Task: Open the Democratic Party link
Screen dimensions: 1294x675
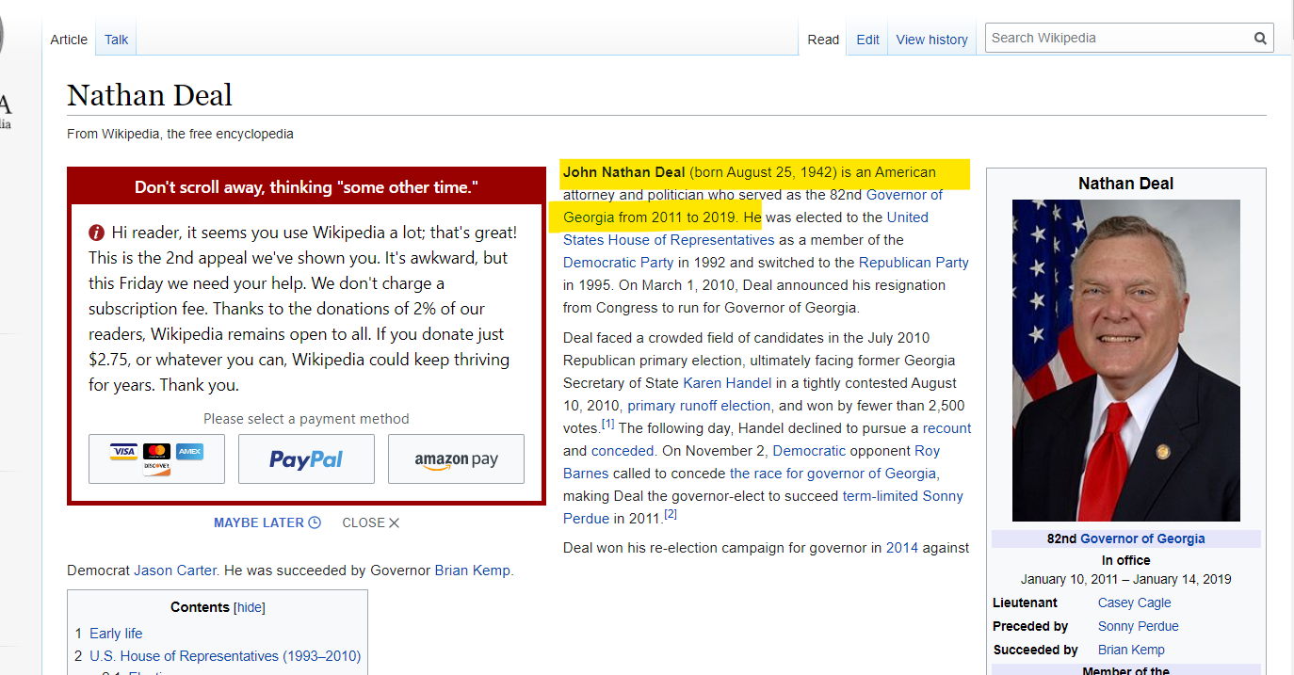Action: click(x=618, y=263)
